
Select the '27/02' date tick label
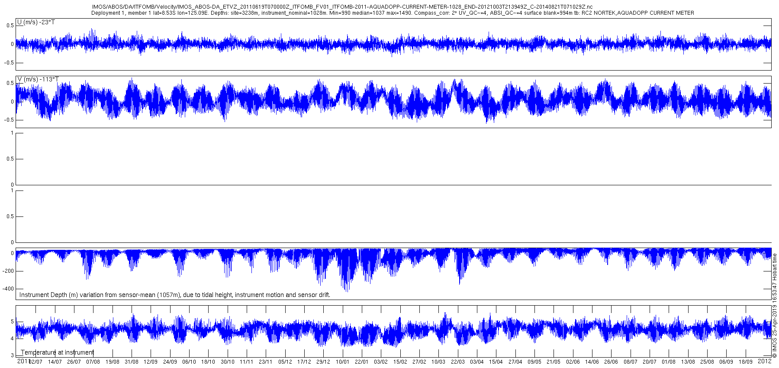tap(419, 362)
